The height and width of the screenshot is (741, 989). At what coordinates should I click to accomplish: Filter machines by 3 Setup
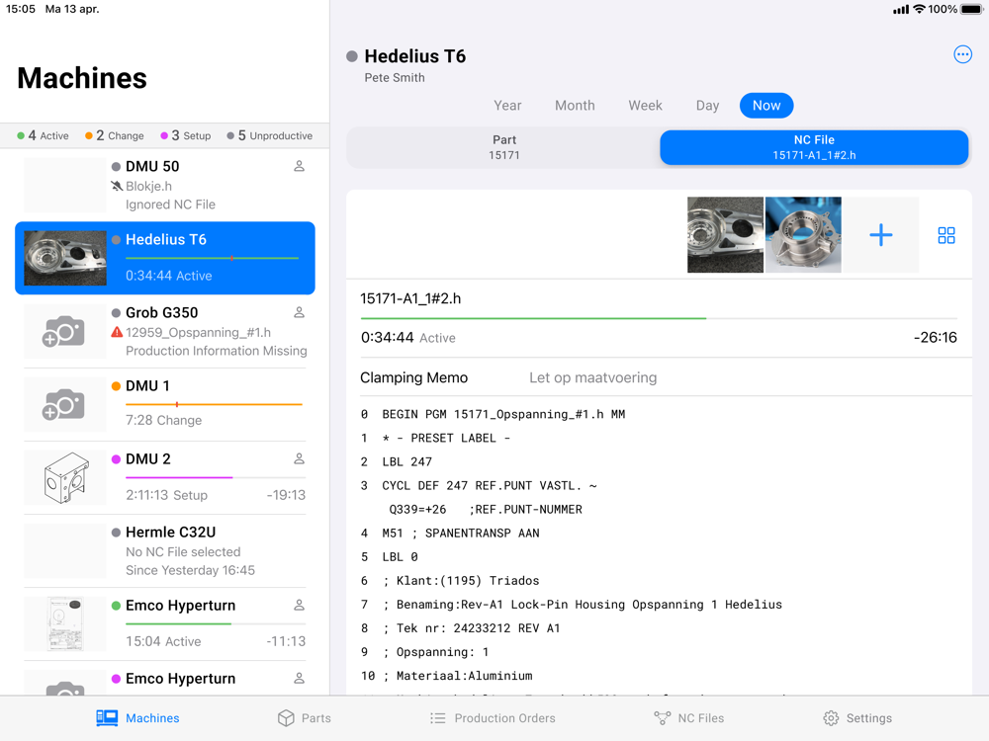[186, 135]
